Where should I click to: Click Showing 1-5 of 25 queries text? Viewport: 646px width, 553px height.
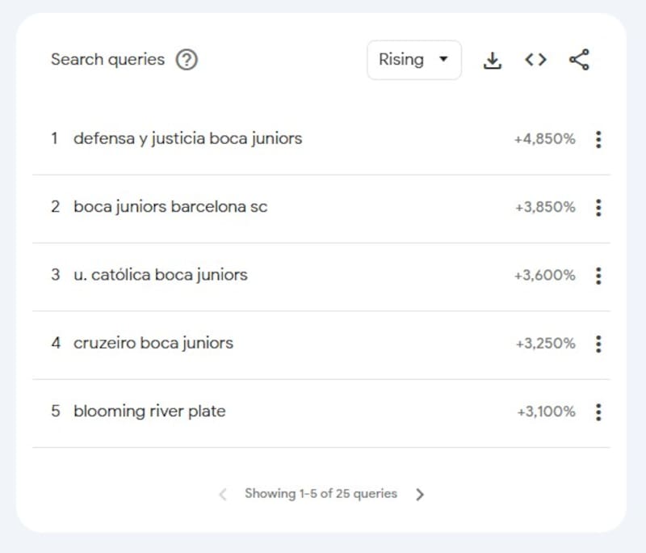(x=321, y=494)
